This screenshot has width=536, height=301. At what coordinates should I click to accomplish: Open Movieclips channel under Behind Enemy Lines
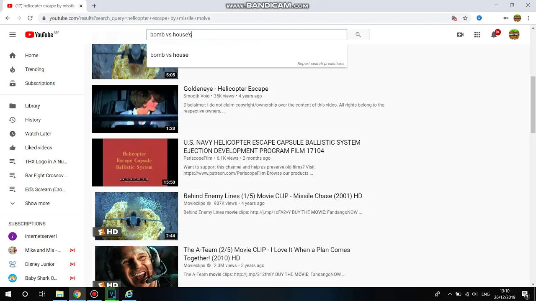point(194,204)
